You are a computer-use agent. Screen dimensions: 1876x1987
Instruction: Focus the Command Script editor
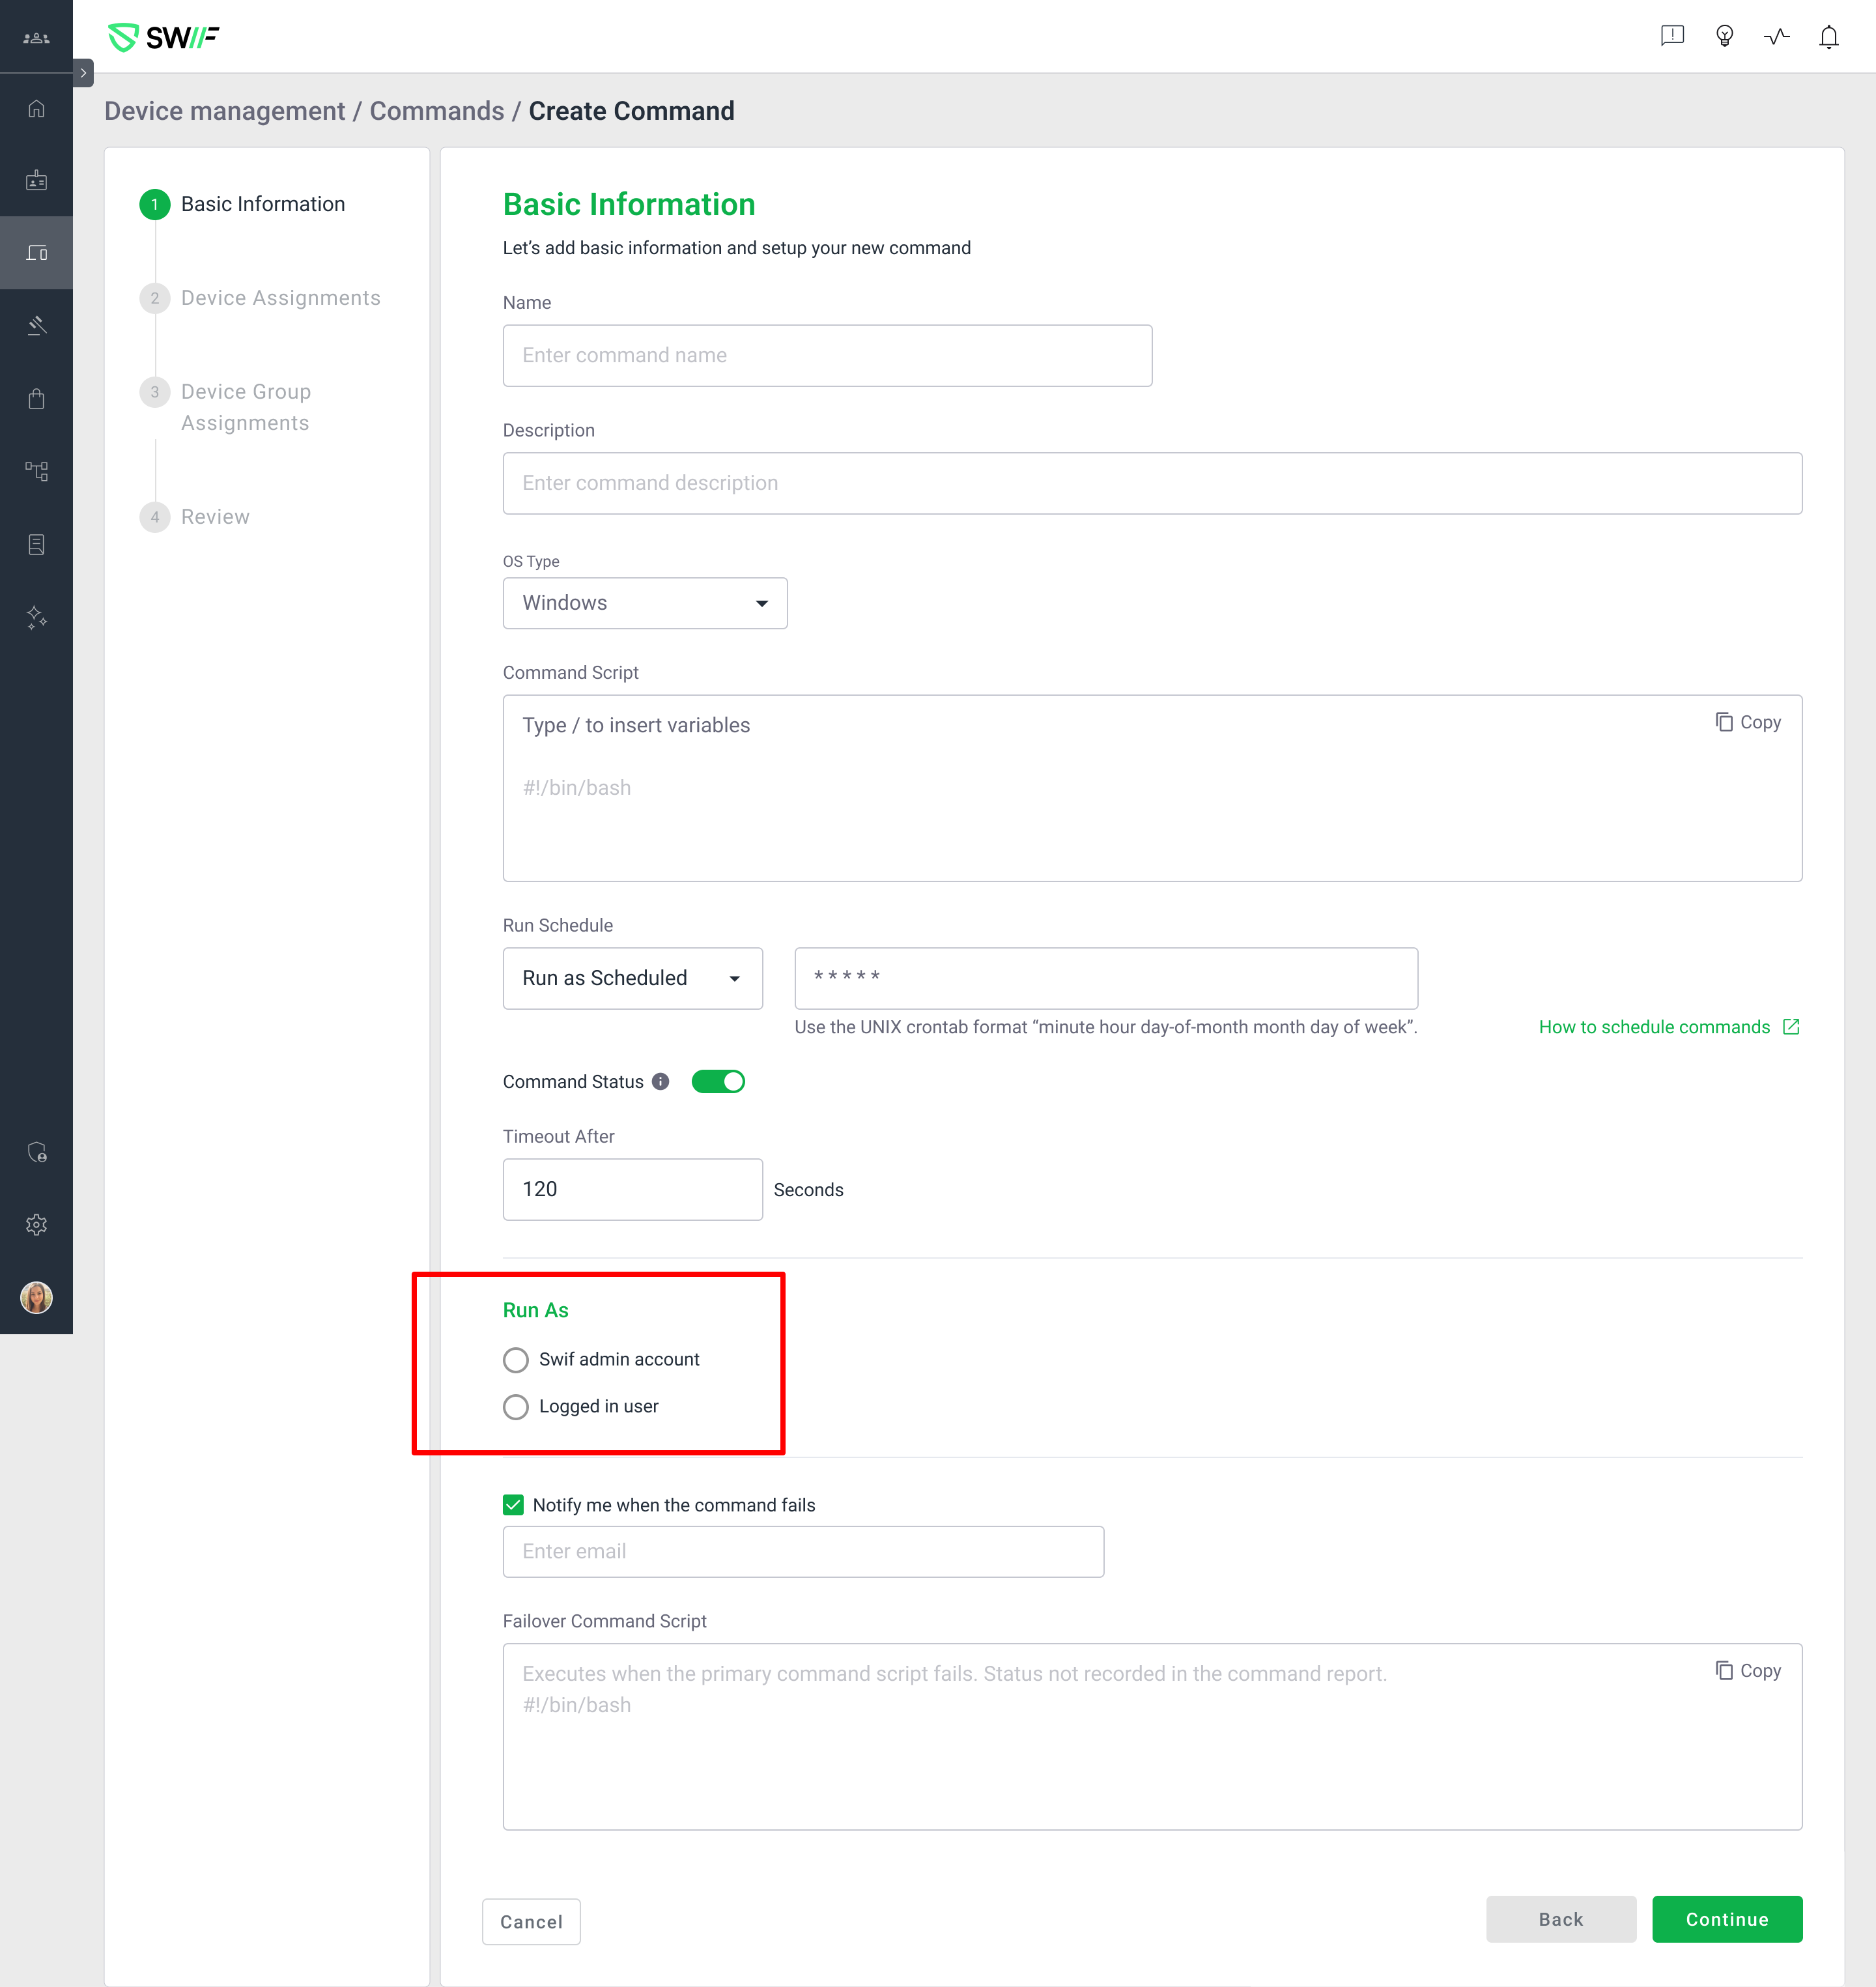[1152, 789]
